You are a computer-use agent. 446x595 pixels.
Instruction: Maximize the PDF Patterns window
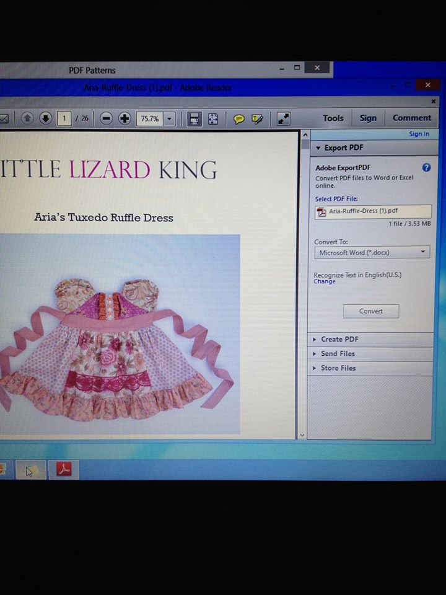297,68
